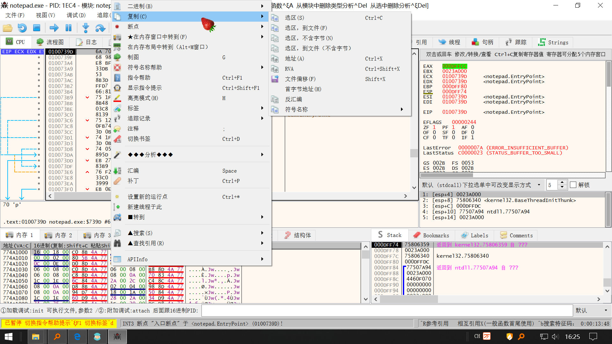Choose 在内存布局中转到 menu entry
Viewport: 612px width, 344px height.
click(191, 47)
